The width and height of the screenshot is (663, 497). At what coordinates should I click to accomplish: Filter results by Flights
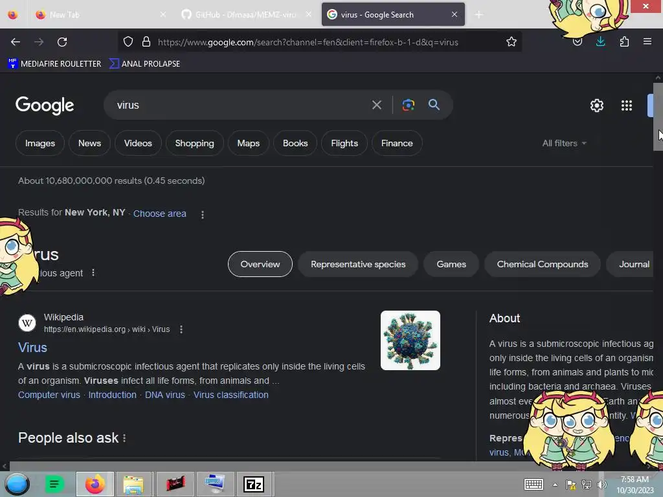(344, 143)
